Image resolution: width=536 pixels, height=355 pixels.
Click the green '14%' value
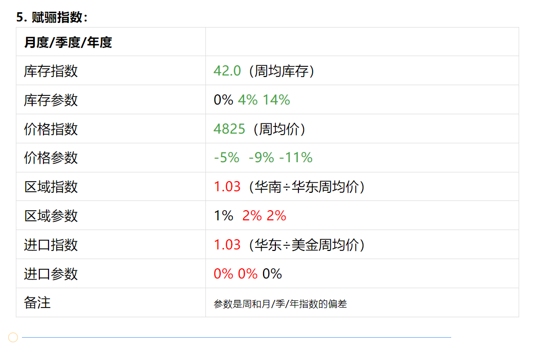(276, 100)
